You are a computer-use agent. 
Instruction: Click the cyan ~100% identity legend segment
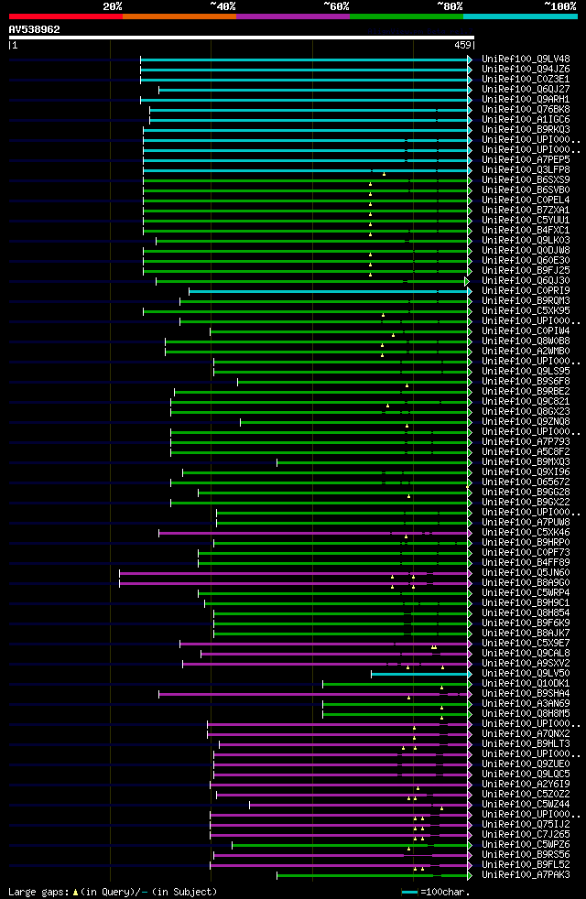coord(520,16)
